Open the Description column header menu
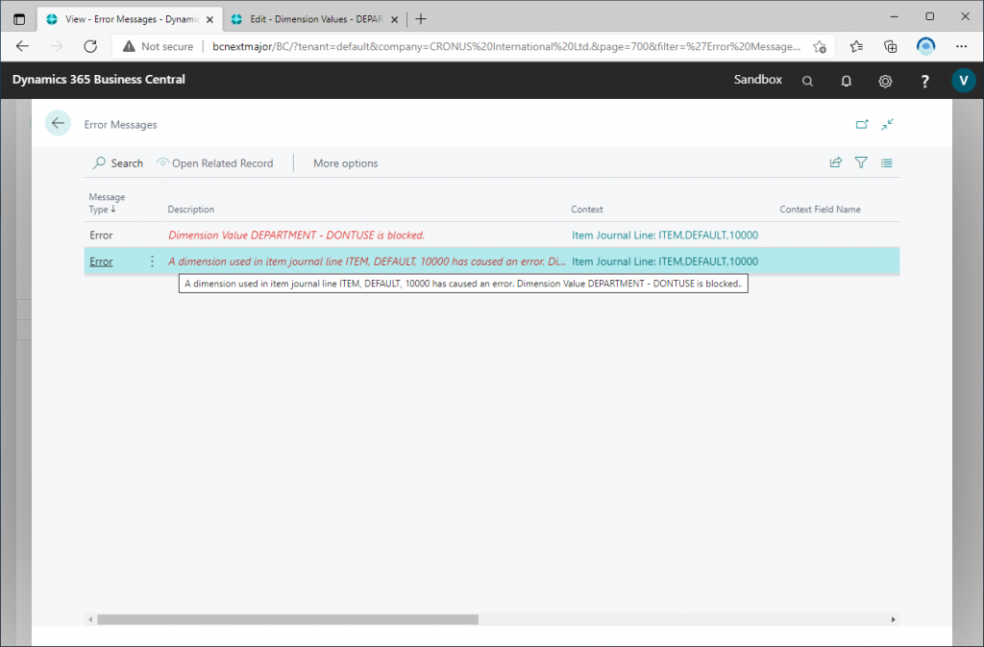This screenshot has width=984, height=647. click(191, 210)
